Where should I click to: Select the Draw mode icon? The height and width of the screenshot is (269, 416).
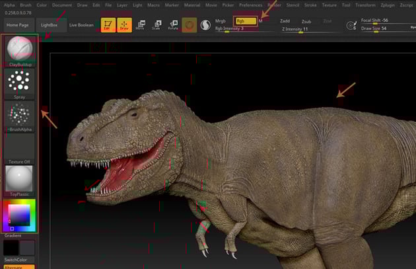coord(124,24)
